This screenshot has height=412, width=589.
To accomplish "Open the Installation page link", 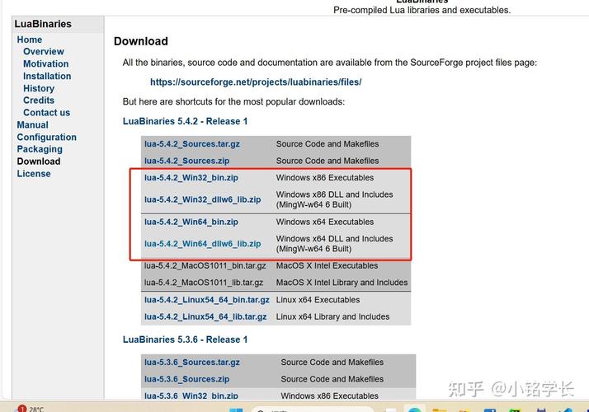I will pos(47,76).
